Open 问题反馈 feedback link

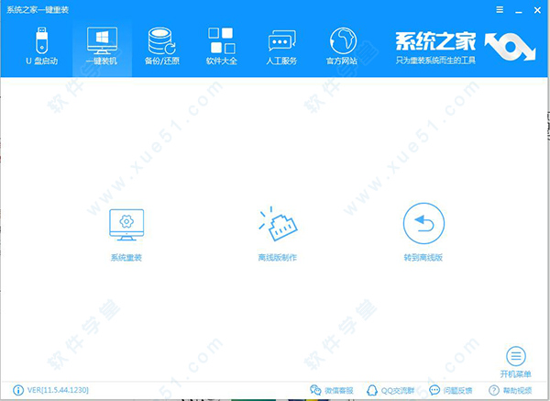click(x=451, y=390)
